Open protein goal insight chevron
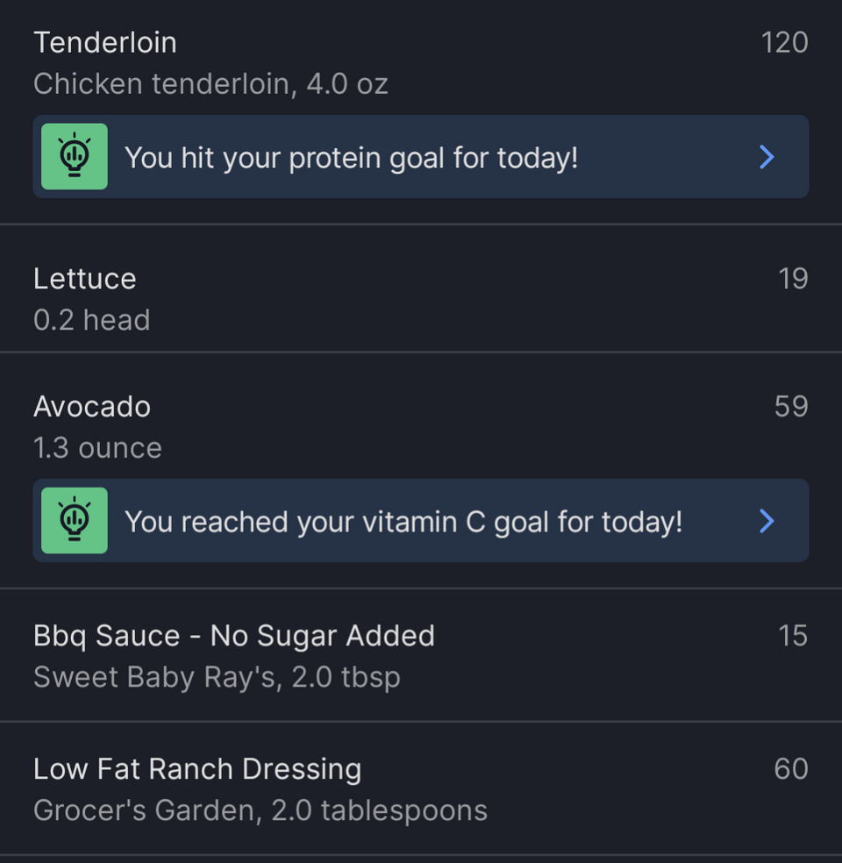 pos(767,157)
